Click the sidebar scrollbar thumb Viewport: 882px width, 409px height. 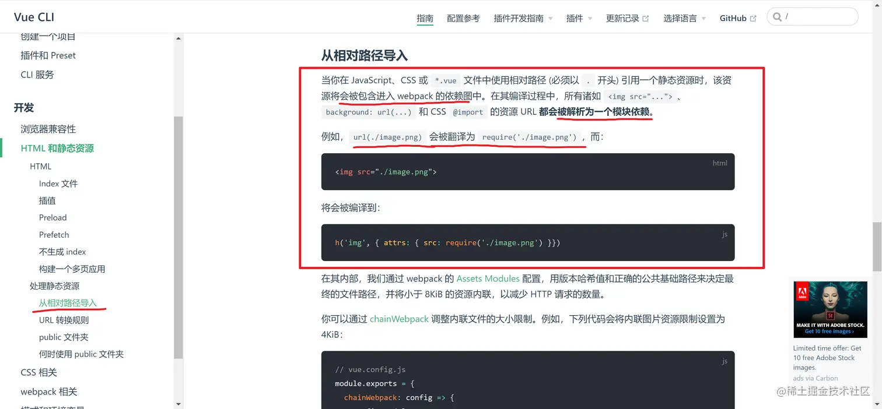[x=178, y=237]
